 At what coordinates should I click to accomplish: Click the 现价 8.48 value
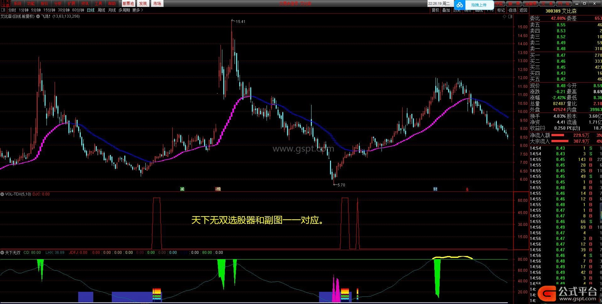tap(561, 86)
